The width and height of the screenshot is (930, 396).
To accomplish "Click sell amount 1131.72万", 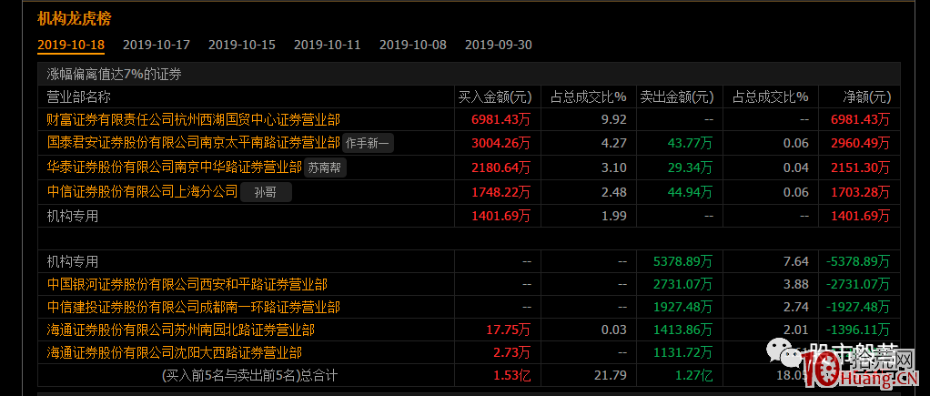I will coord(683,353).
